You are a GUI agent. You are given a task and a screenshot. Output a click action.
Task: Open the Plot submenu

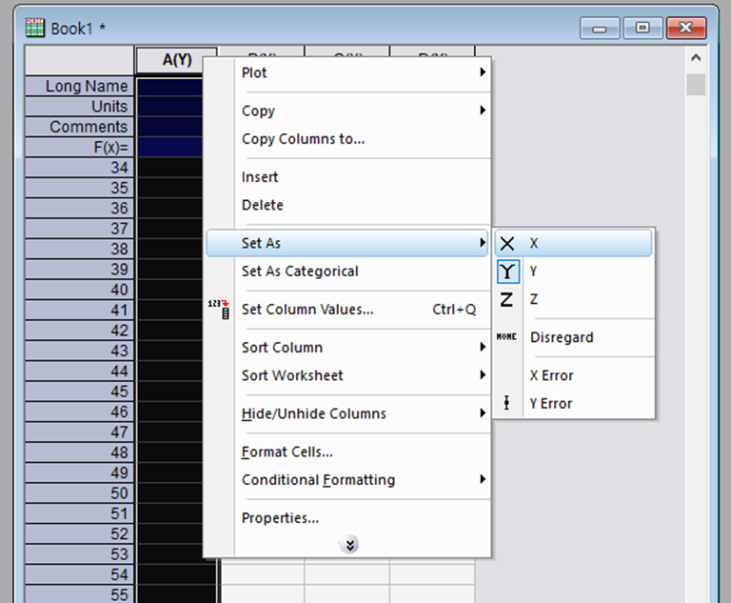point(347,72)
